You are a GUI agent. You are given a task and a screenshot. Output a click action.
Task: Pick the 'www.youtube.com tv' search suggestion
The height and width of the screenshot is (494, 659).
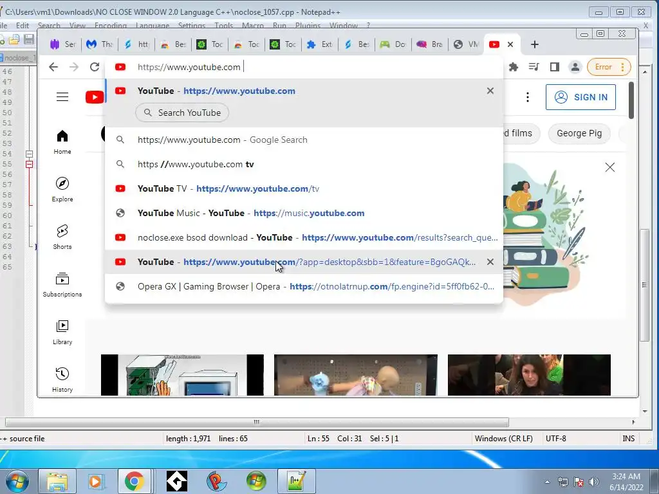point(304,164)
